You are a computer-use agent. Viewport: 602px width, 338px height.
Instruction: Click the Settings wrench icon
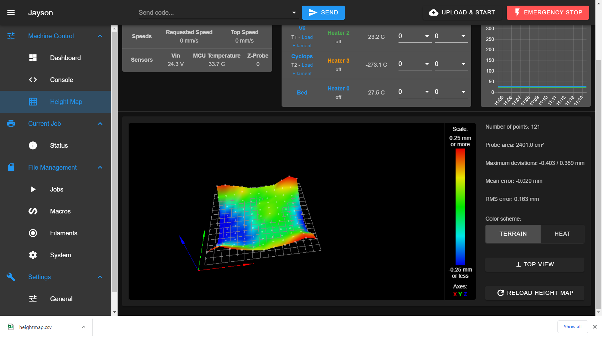11,277
